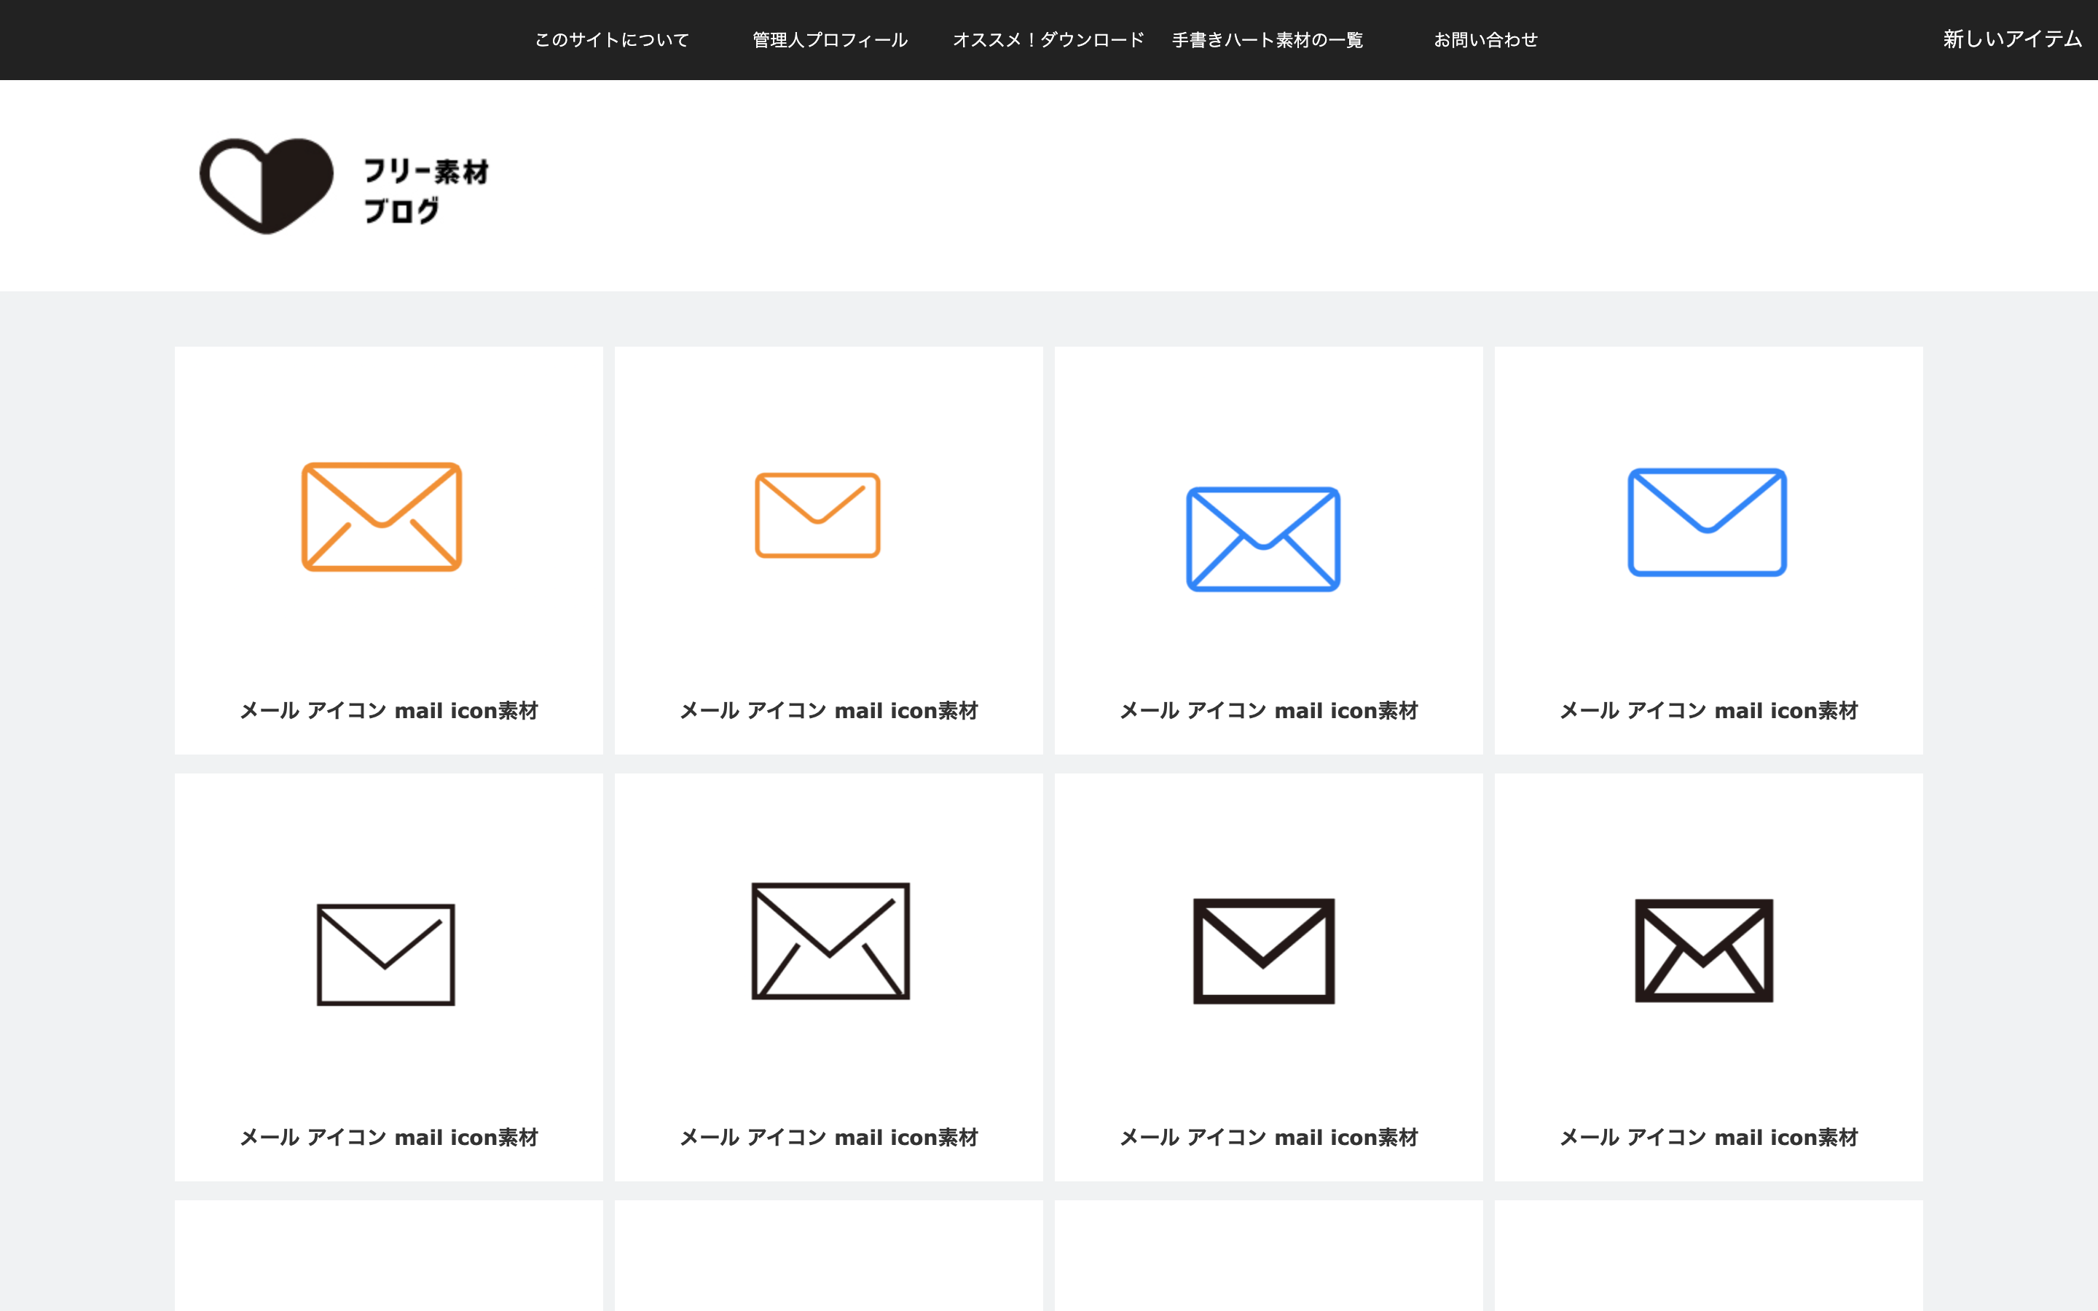Click the caption under the blue simple envelope
This screenshot has height=1311, width=2098.
click(1709, 711)
